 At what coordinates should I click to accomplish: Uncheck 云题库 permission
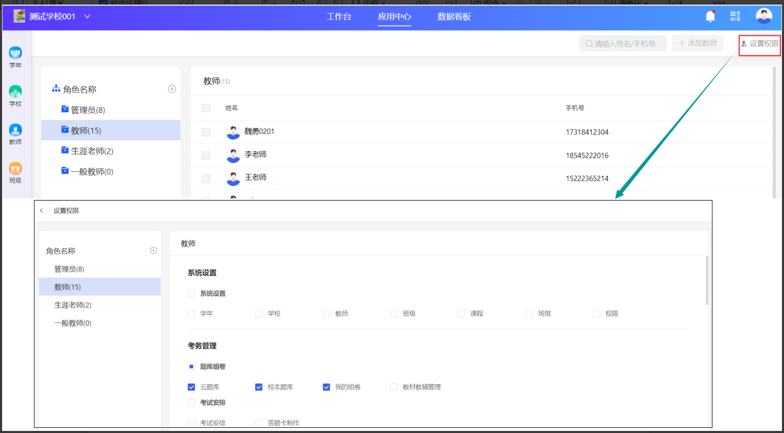point(191,387)
